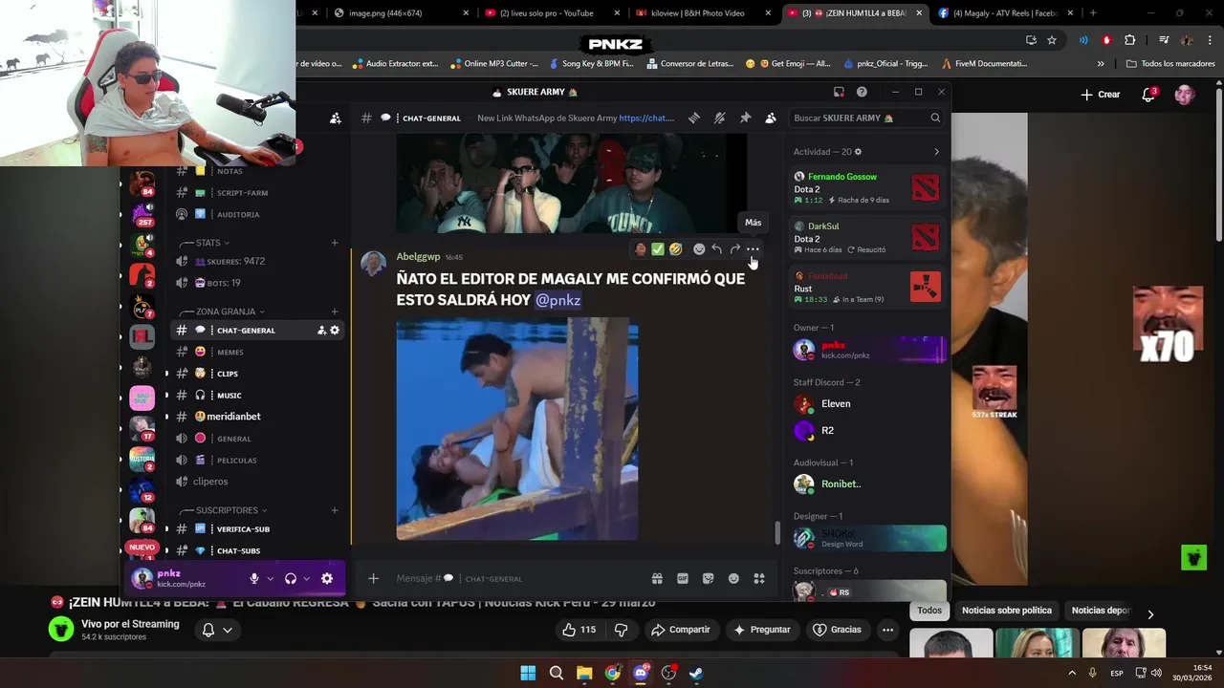Click YouTube Crear button
This screenshot has width=1224, height=688.
point(1100,95)
